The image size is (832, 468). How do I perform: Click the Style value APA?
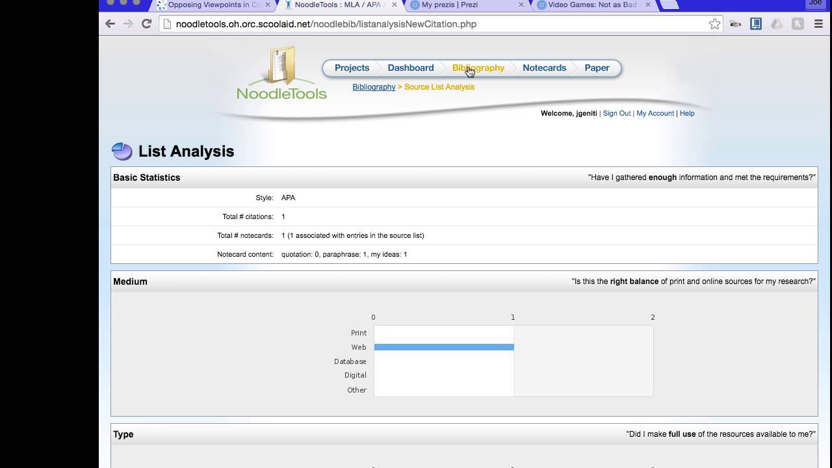pyautogui.click(x=288, y=198)
